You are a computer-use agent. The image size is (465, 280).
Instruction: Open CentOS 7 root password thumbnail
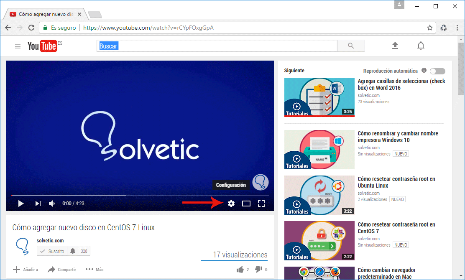pos(319,241)
